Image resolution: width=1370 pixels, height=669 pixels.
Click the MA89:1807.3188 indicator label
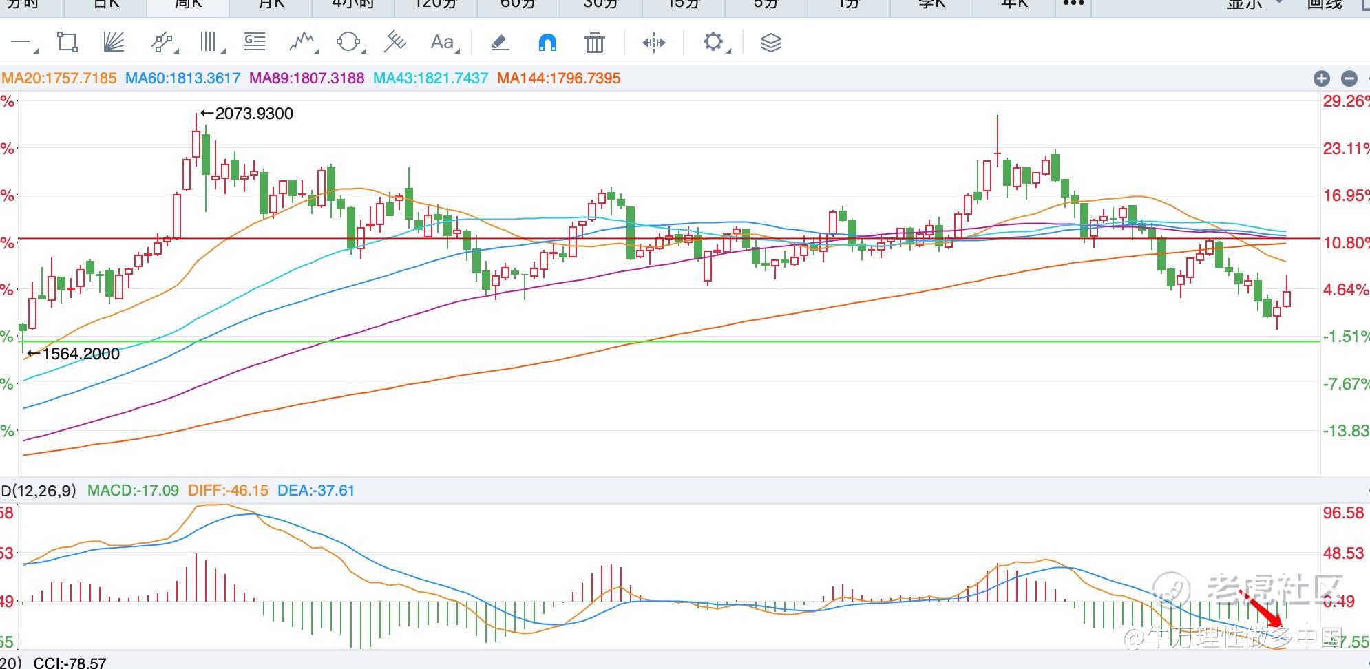pos(307,78)
